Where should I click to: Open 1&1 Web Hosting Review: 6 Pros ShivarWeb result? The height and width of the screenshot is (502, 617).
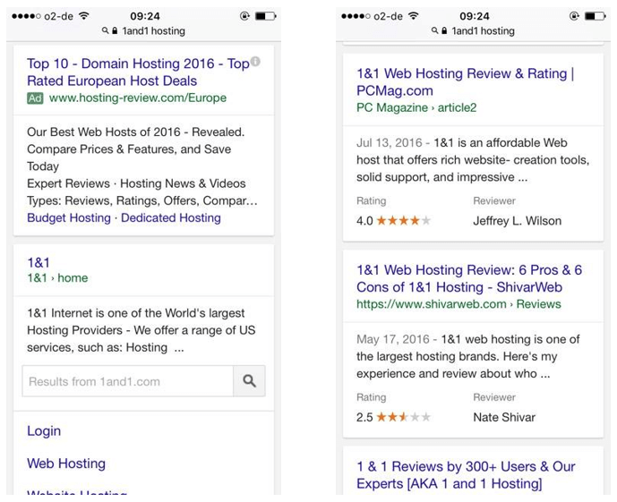pos(469,278)
